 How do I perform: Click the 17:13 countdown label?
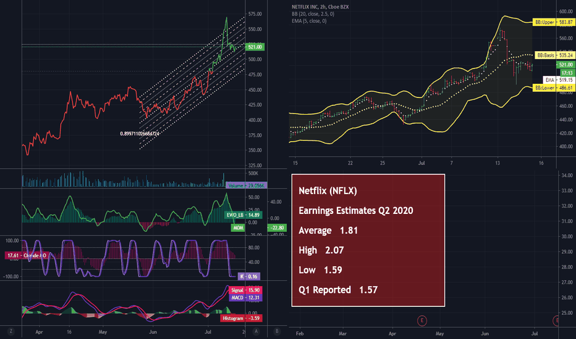(567, 73)
